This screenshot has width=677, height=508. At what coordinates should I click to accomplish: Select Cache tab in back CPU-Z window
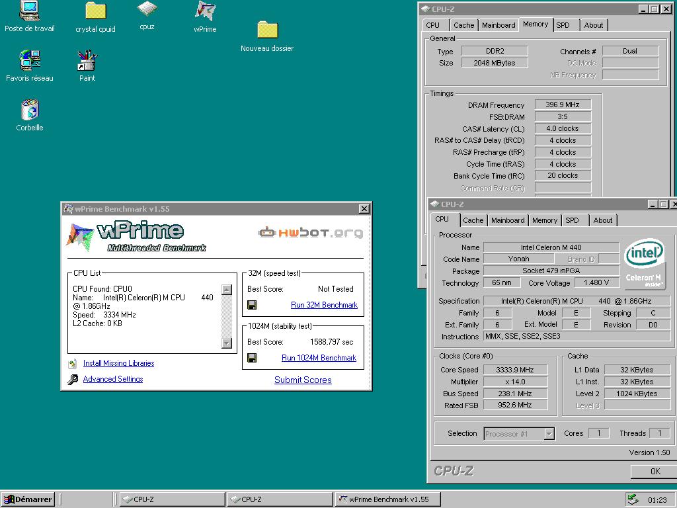click(x=464, y=25)
